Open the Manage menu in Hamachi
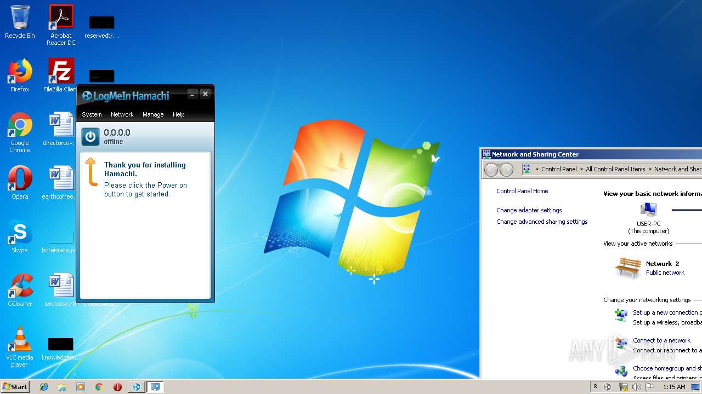The height and width of the screenshot is (394, 702). coord(153,114)
